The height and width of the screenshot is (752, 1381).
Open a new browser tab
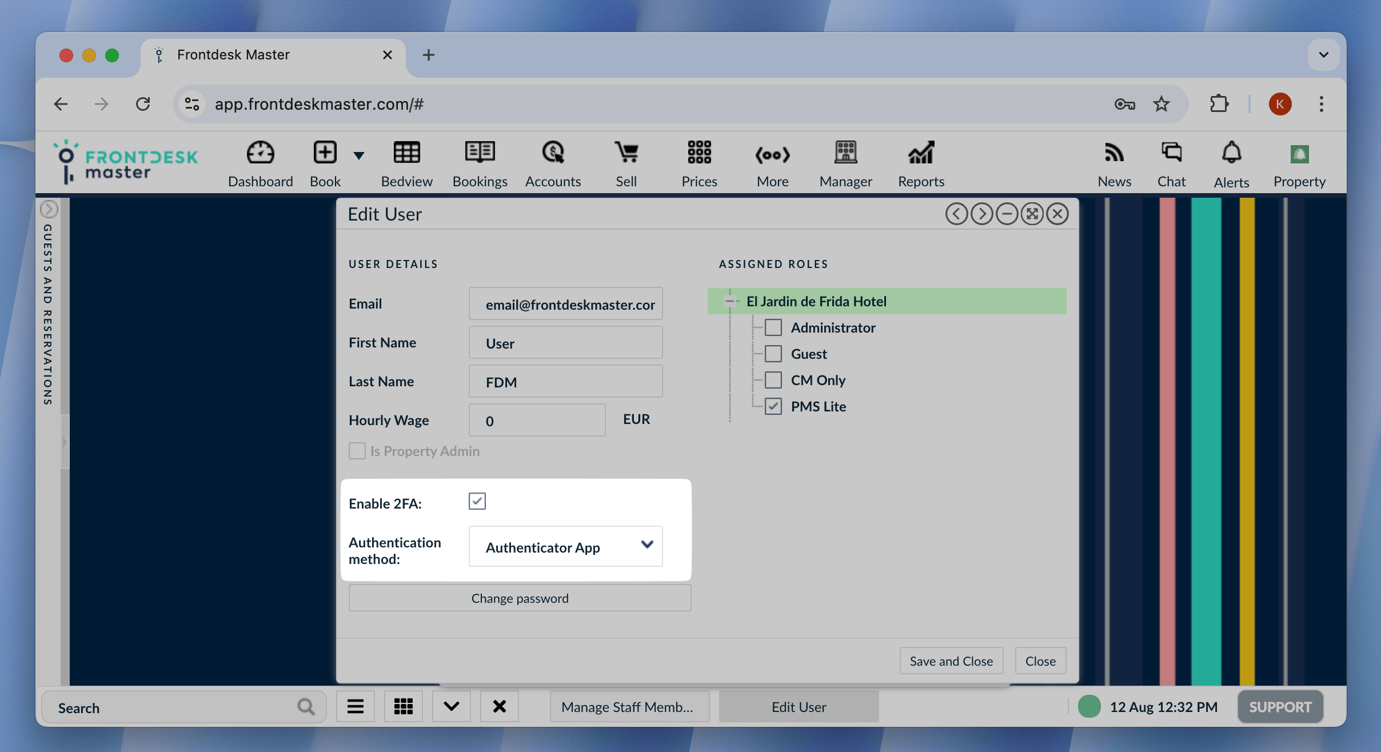[428, 55]
